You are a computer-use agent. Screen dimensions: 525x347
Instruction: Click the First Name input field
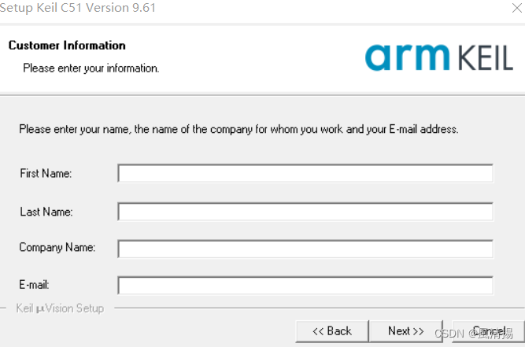[x=305, y=173]
